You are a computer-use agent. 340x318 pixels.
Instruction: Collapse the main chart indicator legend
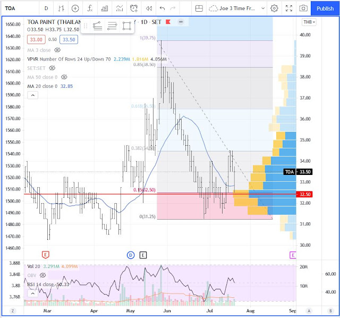(x=33, y=95)
